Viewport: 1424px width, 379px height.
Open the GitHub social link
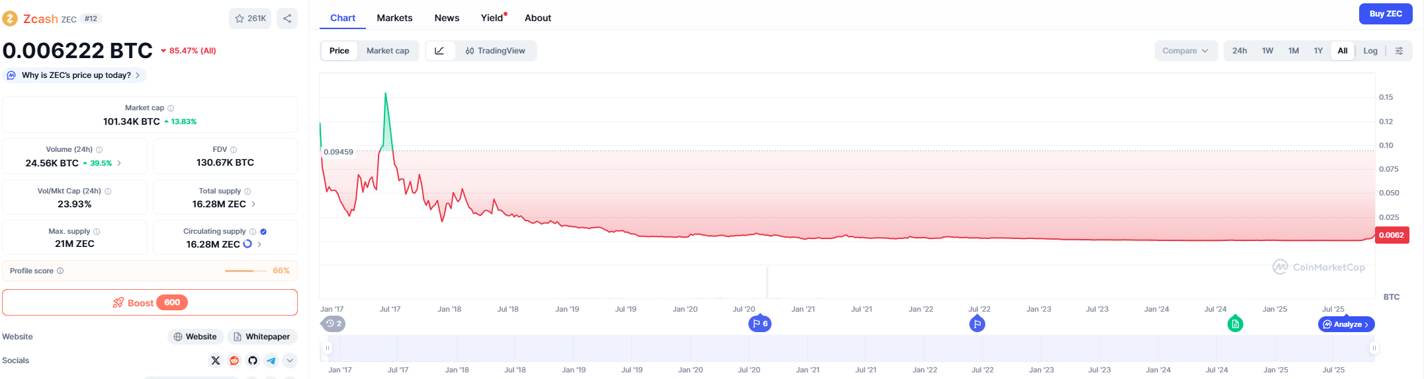click(252, 361)
